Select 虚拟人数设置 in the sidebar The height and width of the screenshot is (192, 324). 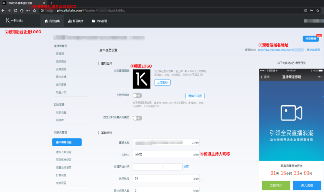(64, 152)
